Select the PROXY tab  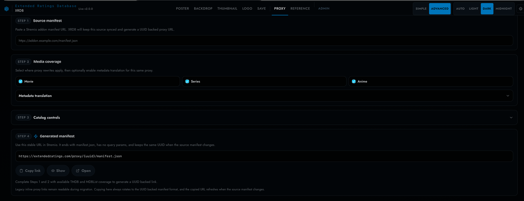pos(280,9)
